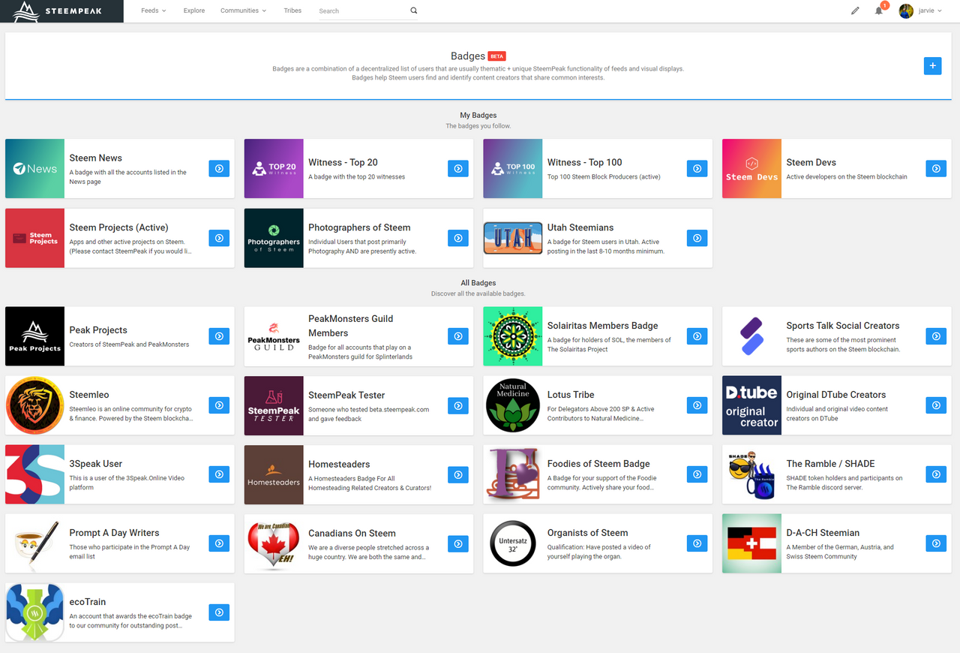This screenshot has width=960, height=653.
Task: Open the Original DTube Creators arrow button
Action: (x=936, y=405)
